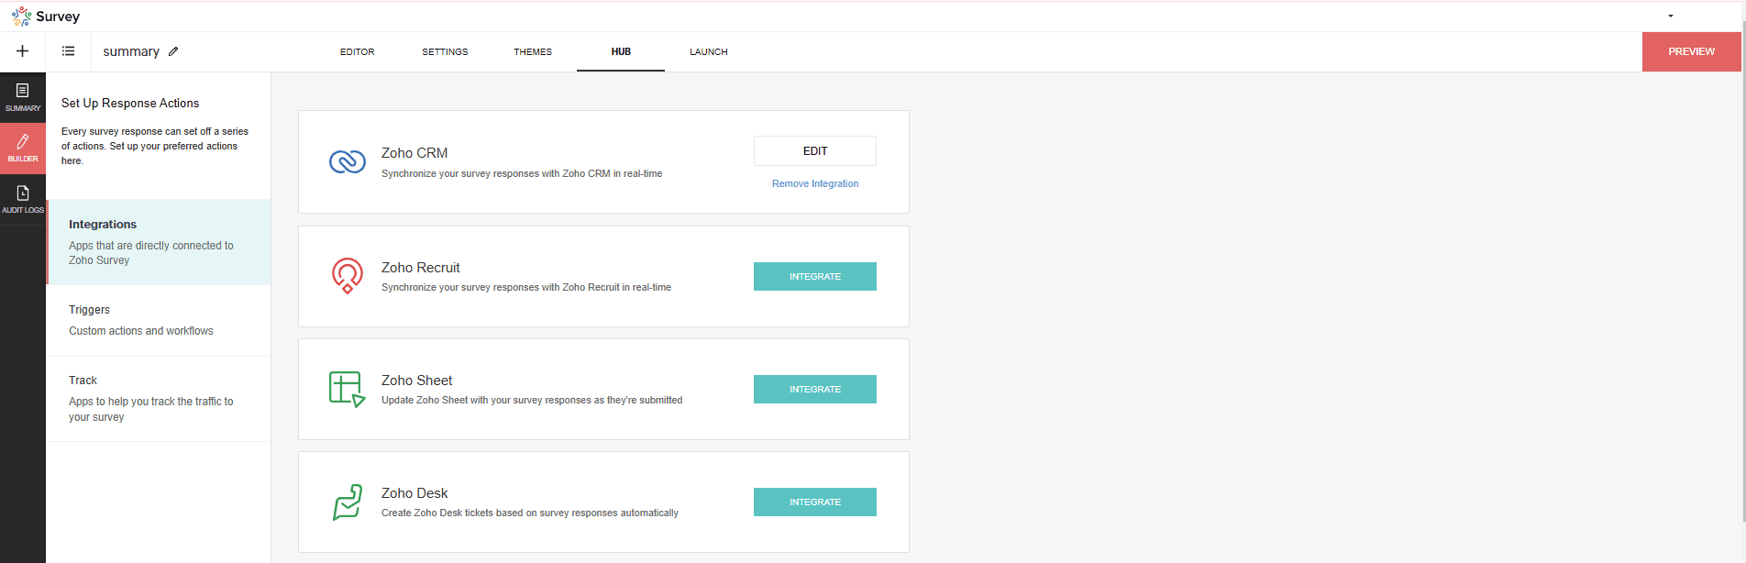Click the Zoho Survey logo icon
Viewport: 1746px width, 563px height.
tap(21, 17)
